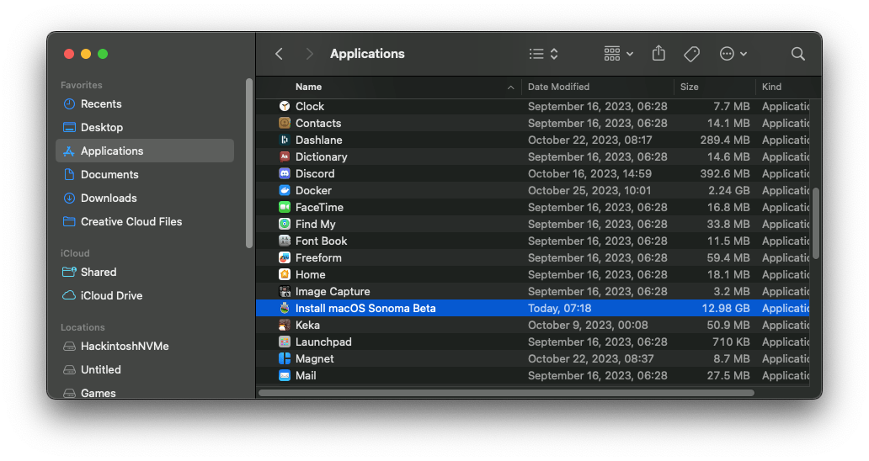Open the iCloud Shared folder
Screen dimensions: 869x461
coord(145,273)
